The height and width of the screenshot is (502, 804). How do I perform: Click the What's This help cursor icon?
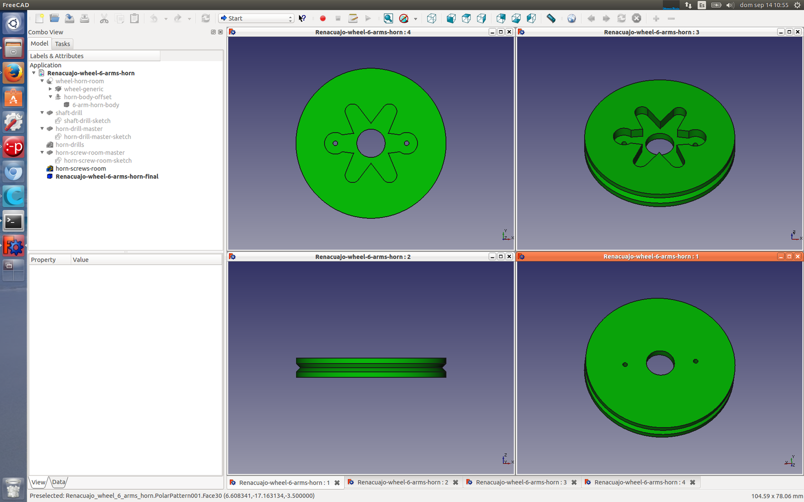pos(302,19)
